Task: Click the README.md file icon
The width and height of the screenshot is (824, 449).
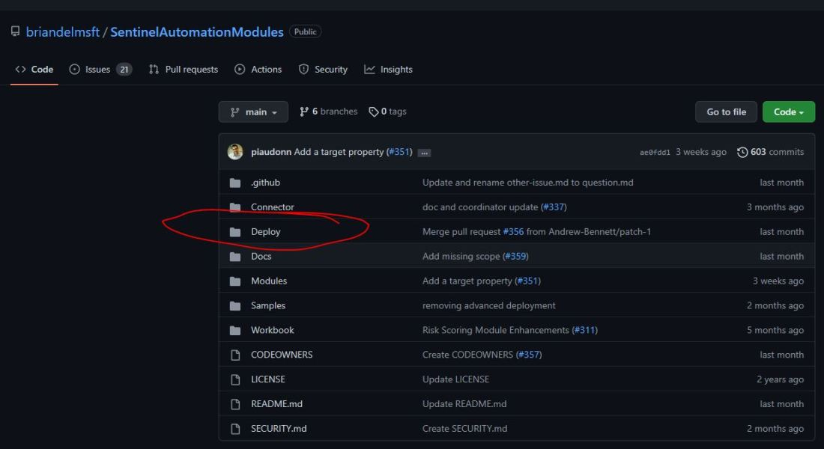Action: point(235,404)
